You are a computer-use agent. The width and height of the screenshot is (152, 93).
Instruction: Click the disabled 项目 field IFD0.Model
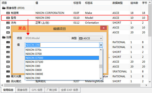[47, 38]
